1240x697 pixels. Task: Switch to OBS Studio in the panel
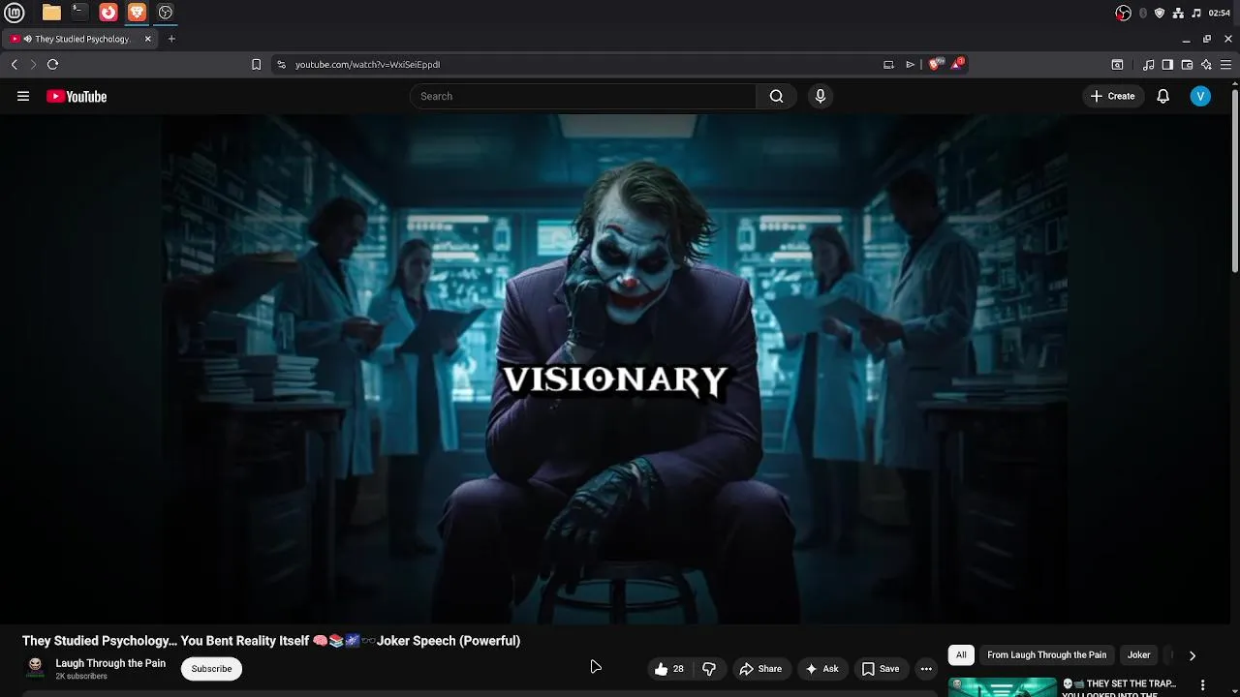[x=166, y=13]
